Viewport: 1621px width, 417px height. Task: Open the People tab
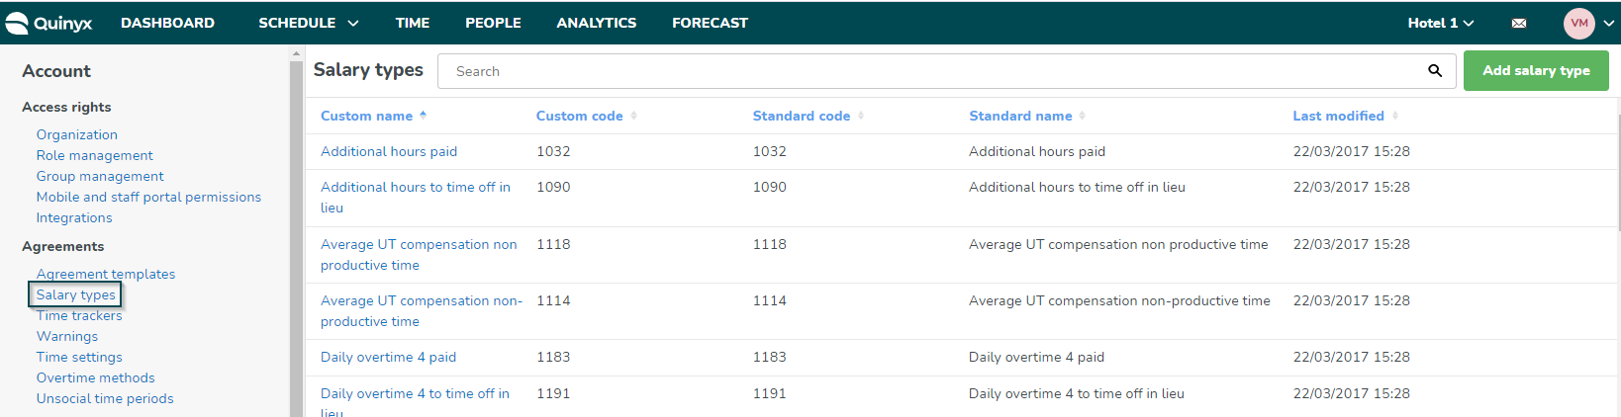pyautogui.click(x=493, y=23)
